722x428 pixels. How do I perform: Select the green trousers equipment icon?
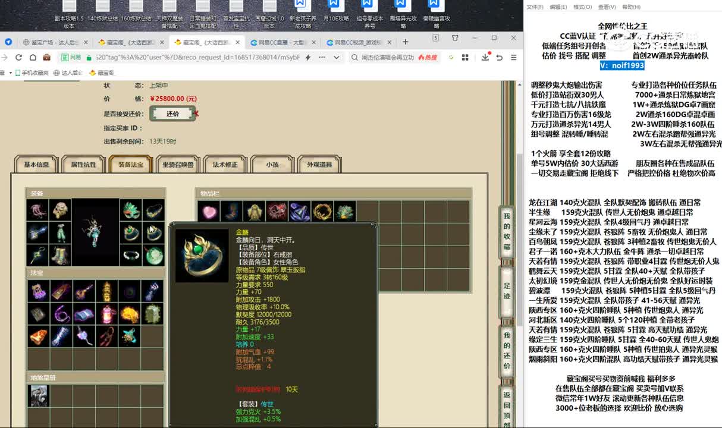(x=60, y=232)
